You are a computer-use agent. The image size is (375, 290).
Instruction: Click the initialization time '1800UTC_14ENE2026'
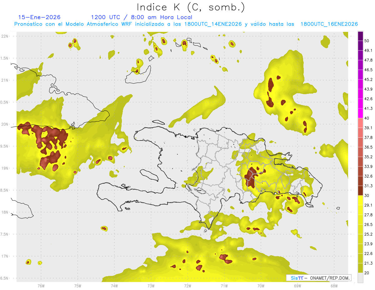click(213, 24)
